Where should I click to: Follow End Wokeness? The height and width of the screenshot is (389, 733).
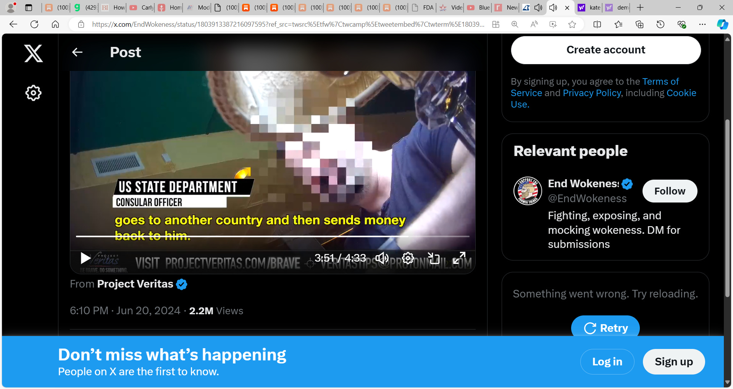pos(670,191)
